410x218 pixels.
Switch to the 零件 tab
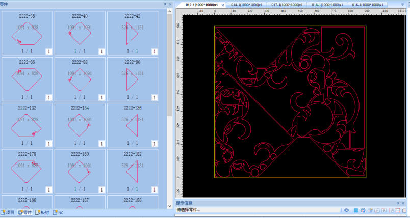(25, 213)
